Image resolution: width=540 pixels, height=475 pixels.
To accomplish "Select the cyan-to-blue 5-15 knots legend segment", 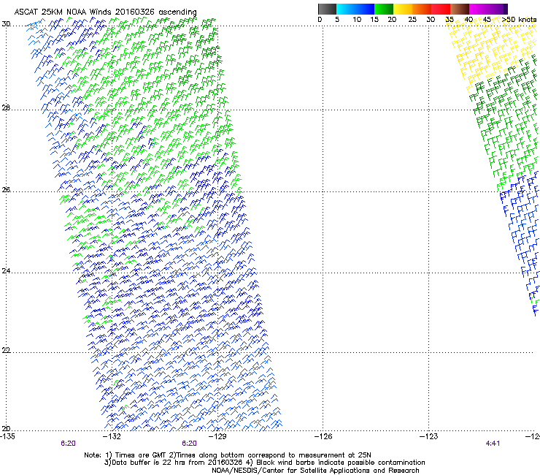I will coord(355,9).
